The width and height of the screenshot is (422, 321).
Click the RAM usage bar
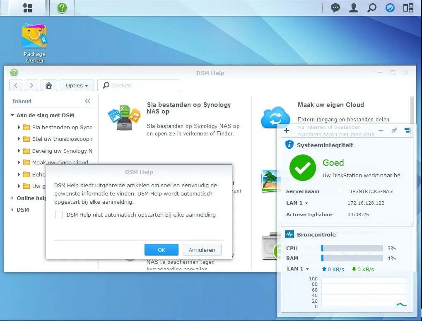352,258
